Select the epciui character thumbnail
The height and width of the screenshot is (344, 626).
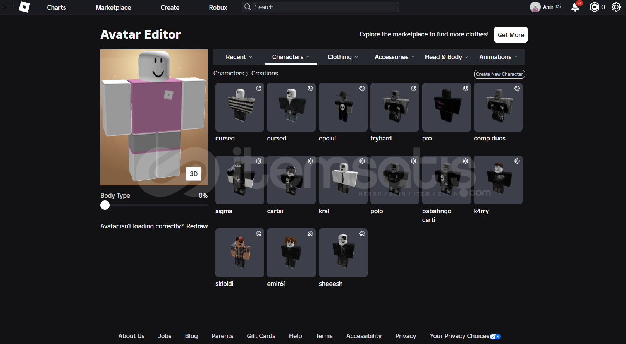(343, 107)
